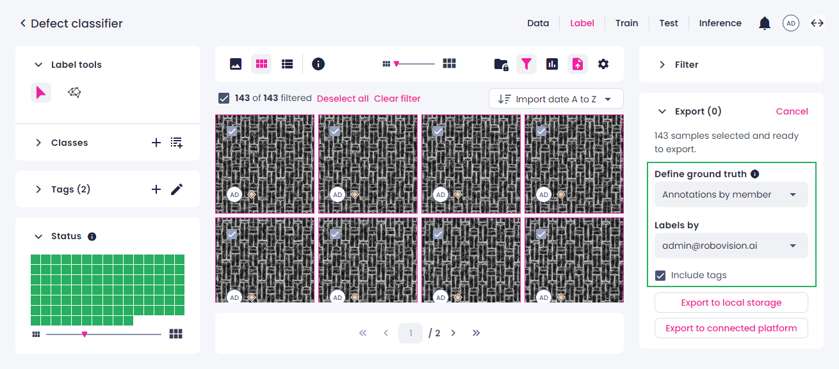Uncheck second thumbnail in top row
The height and width of the screenshot is (369, 839).
(x=335, y=131)
